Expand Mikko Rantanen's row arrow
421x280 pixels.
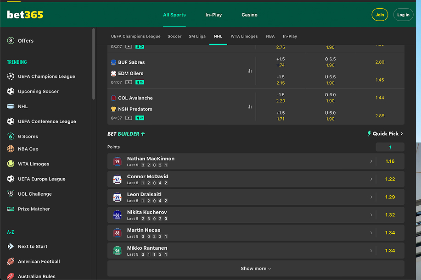tap(371, 251)
